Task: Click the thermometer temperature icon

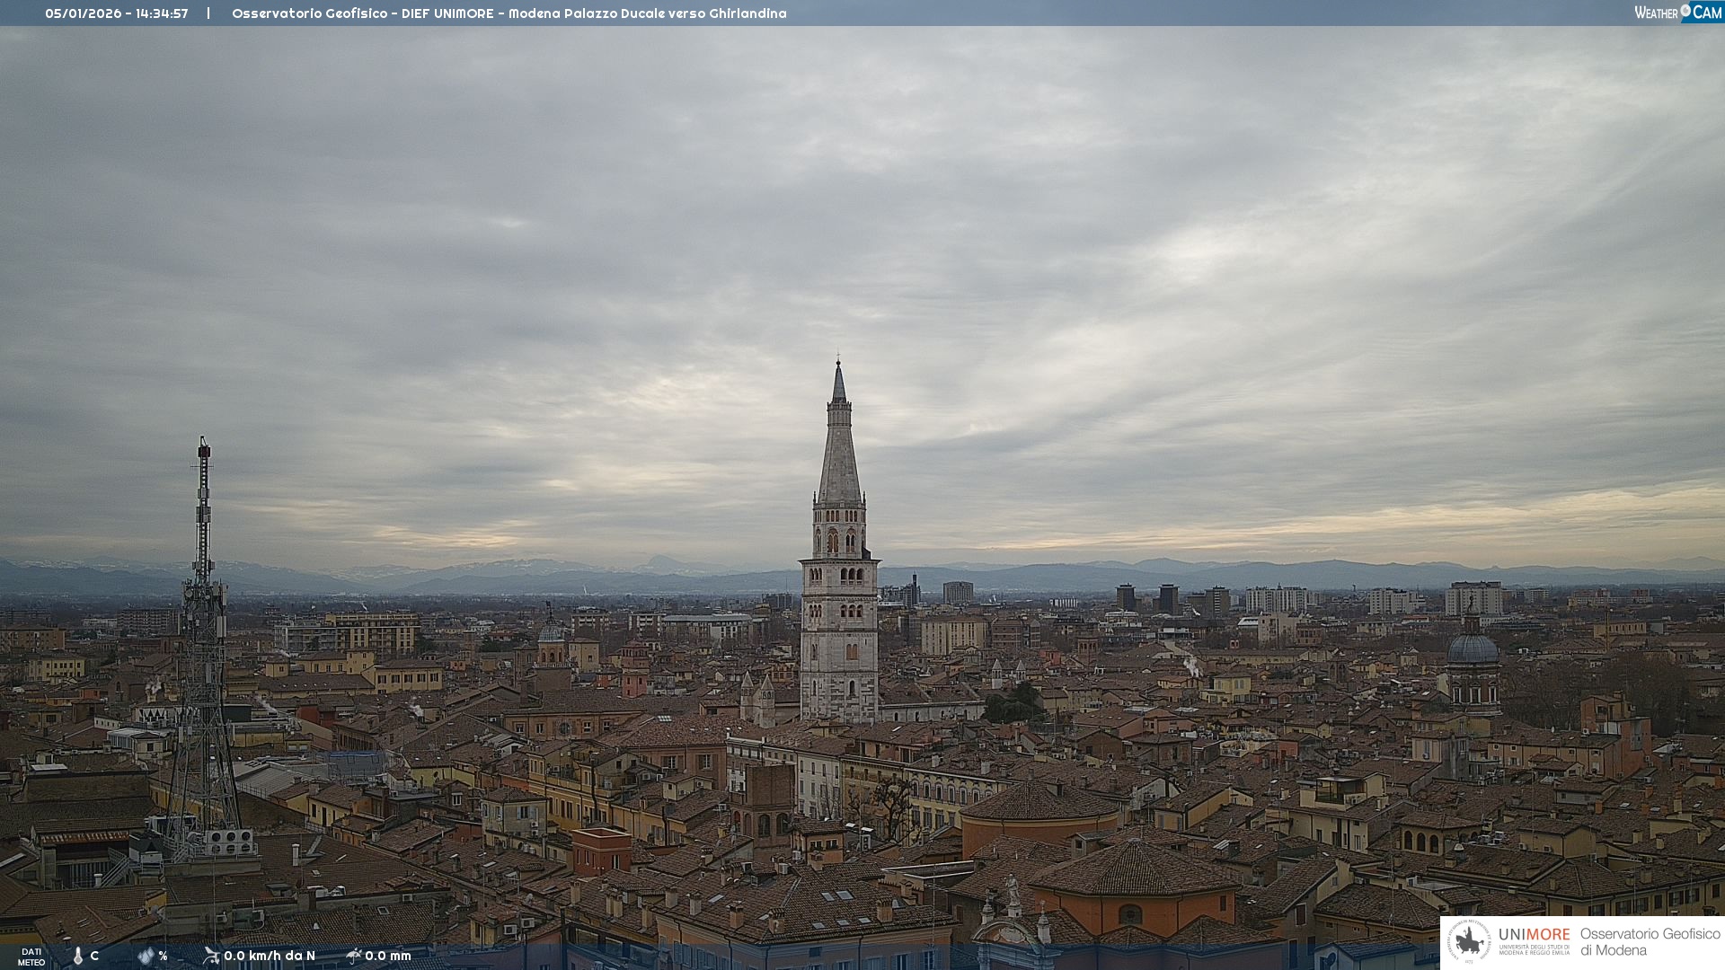Action: (77, 956)
